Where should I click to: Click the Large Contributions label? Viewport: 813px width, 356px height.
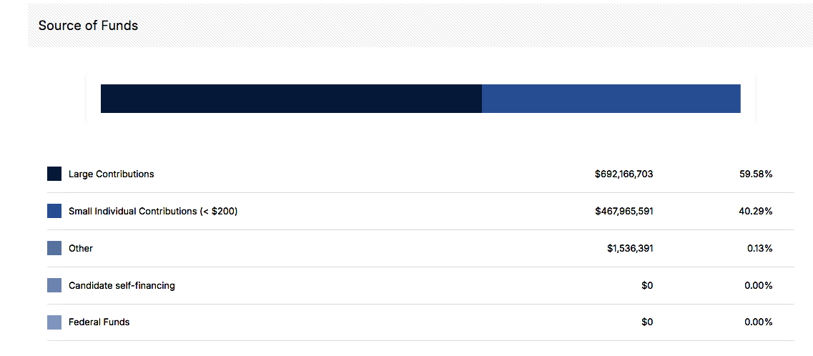click(x=111, y=174)
